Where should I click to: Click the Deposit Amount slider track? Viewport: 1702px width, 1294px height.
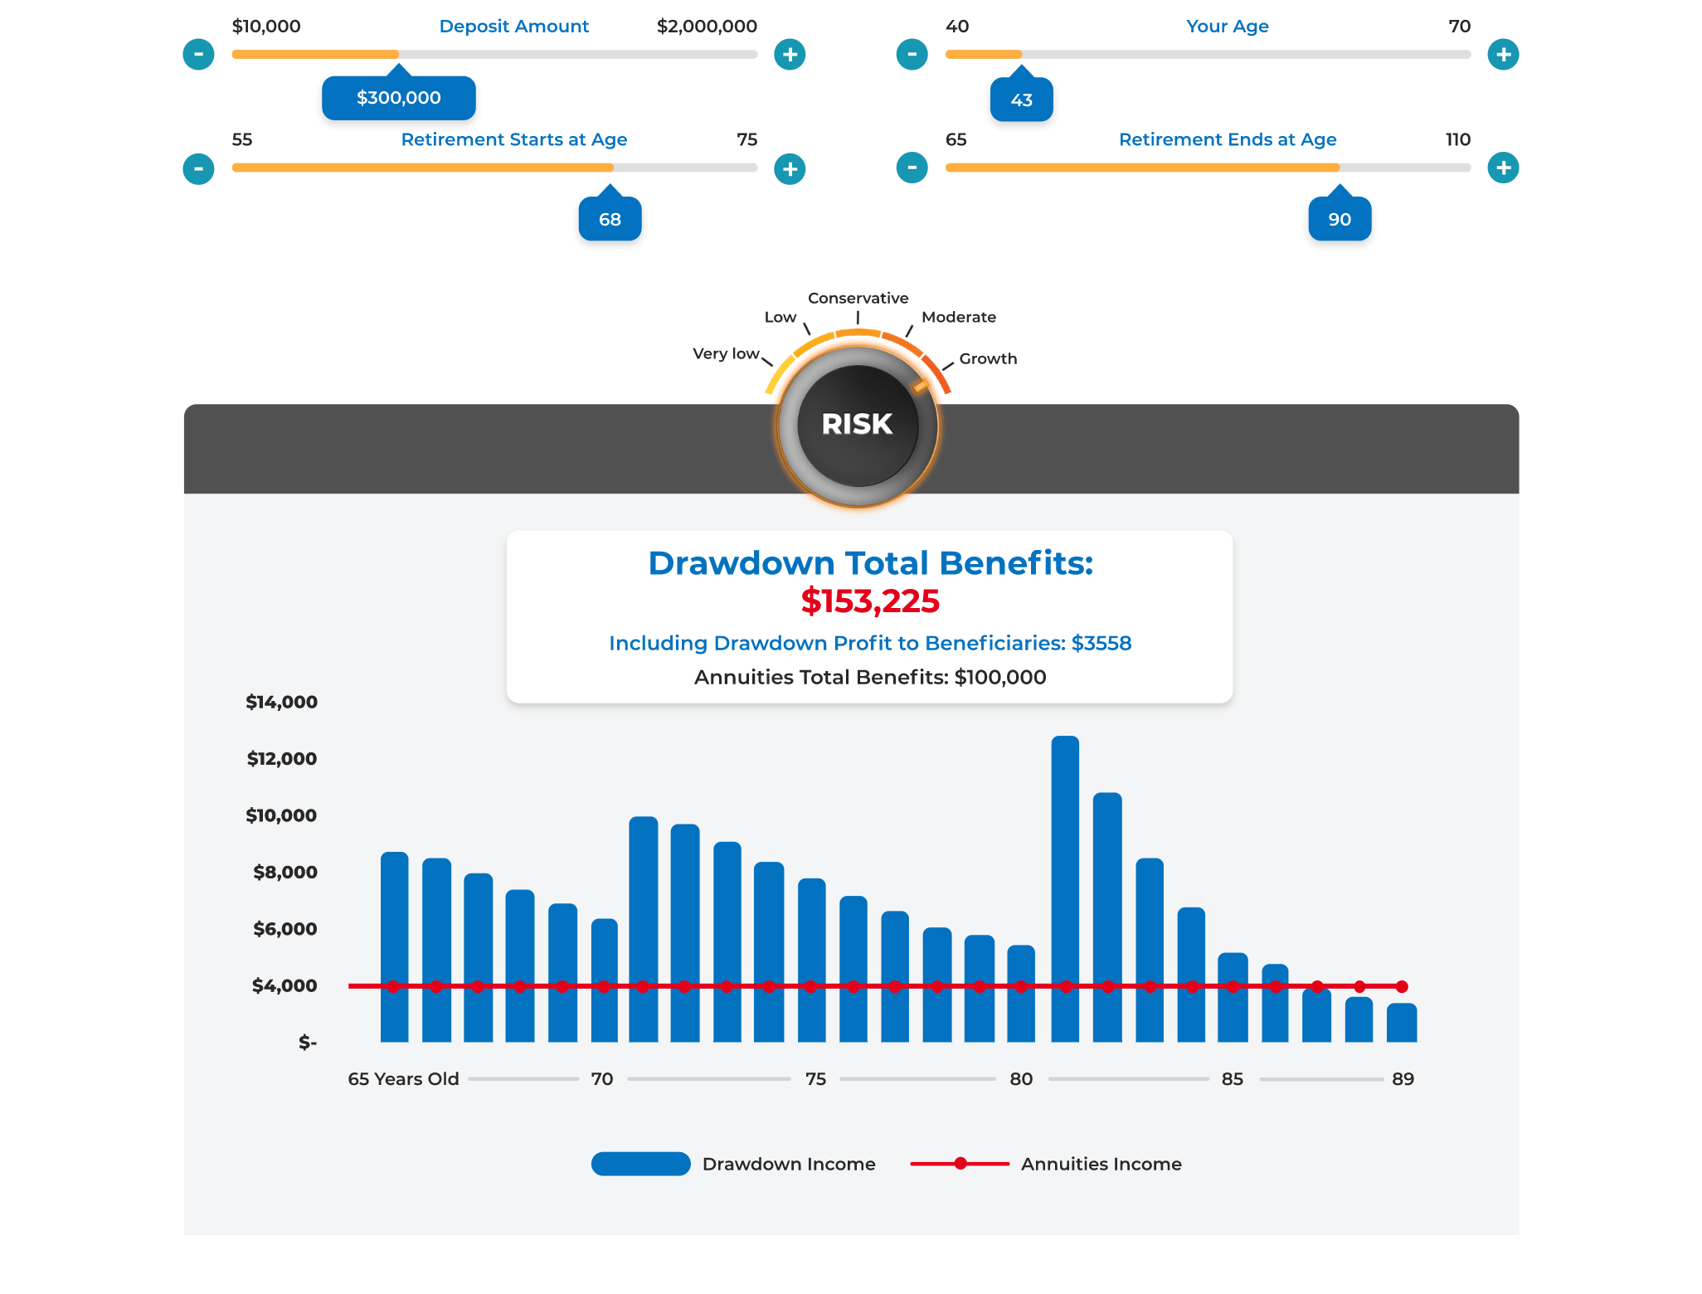coord(494,55)
